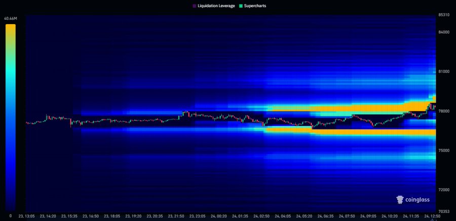
Task: Click the 23, 15:35 time axis label
Action: pos(69,216)
